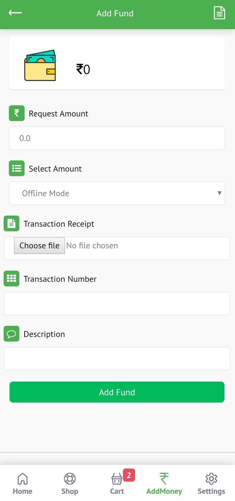Viewport: 235px width, 501px height.
Task: Open the Cart tab
Action: tap(117, 484)
